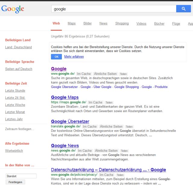This screenshot has height=188, width=193.
Task: Filter results to 'Letztes Jahr'
Action: point(14,119)
